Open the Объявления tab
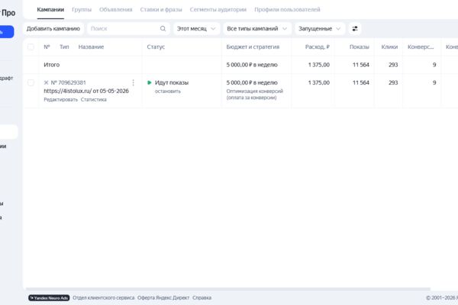 (x=116, y=10)
